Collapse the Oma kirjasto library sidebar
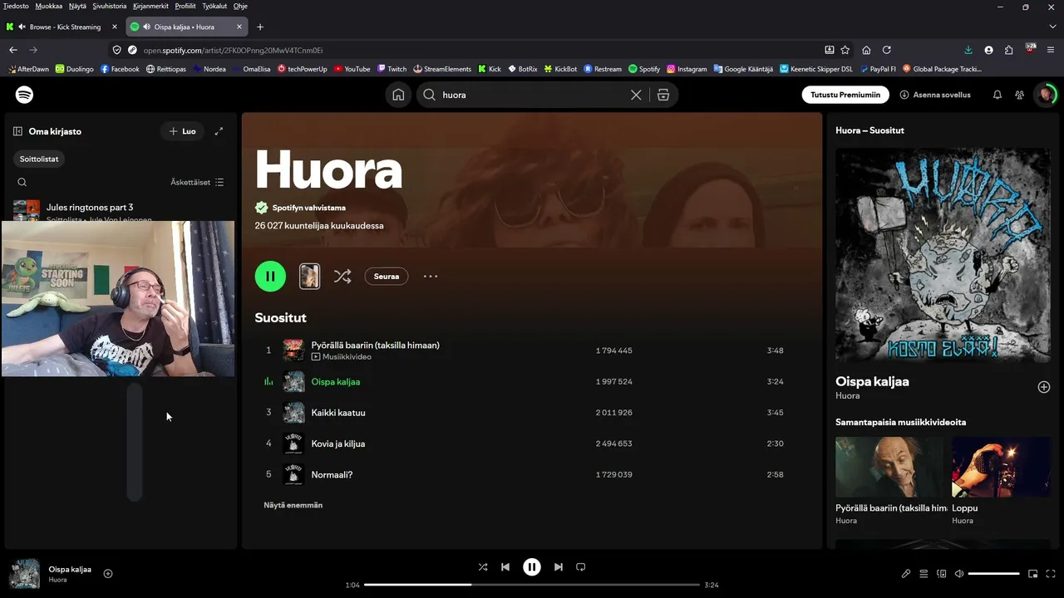Screen dimensions: 1064x598 (17, 131)
